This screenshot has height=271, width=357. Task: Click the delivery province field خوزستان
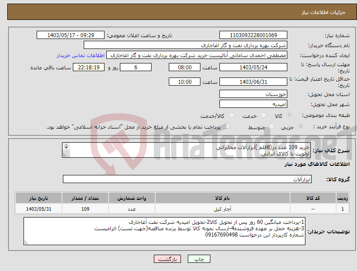(x=253, y=94)
